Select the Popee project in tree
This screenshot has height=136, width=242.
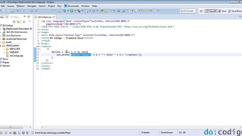pos(6,62)
